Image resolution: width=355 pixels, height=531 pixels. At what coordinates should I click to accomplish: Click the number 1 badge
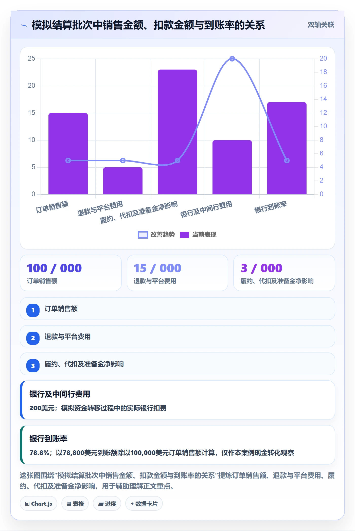33,310
